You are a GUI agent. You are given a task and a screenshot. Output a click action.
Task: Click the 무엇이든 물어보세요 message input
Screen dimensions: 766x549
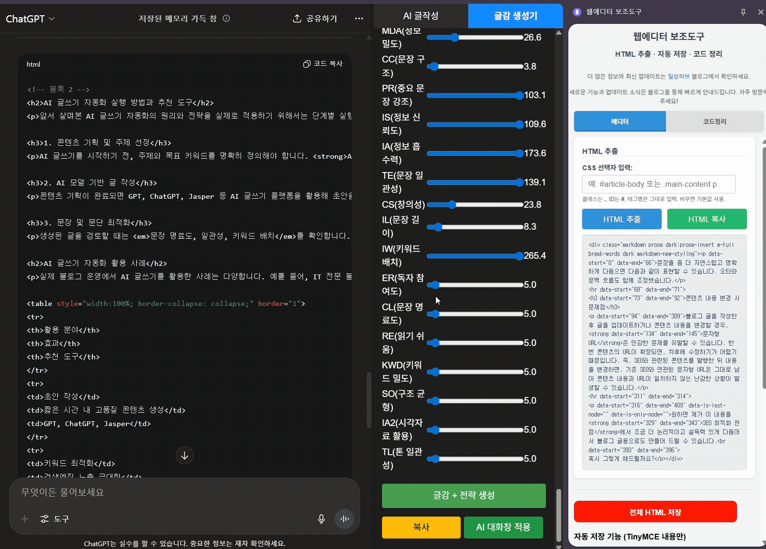pos(184,492)
